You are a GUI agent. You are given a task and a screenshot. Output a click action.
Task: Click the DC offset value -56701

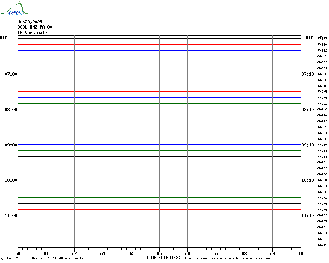(322, 245)
